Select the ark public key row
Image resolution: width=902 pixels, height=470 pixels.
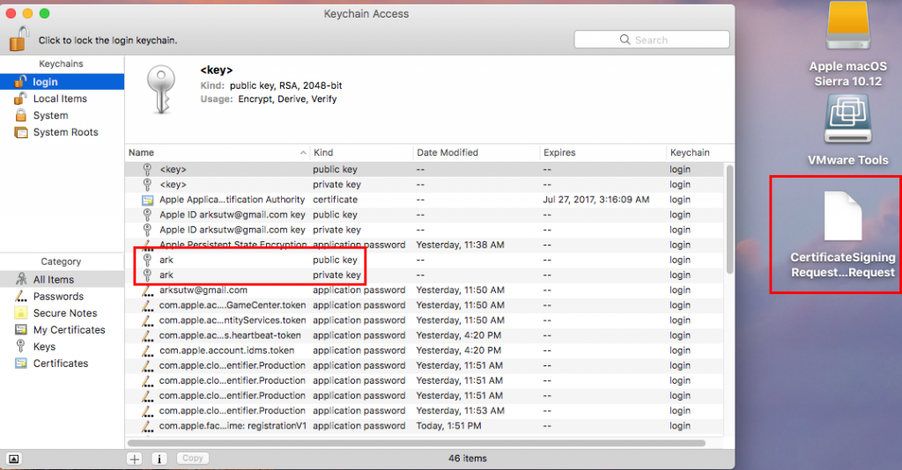pos(425,260)
